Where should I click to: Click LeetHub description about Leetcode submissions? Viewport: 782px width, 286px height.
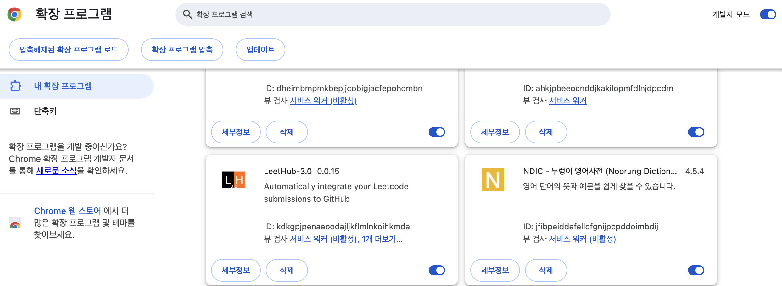[336, 193]
